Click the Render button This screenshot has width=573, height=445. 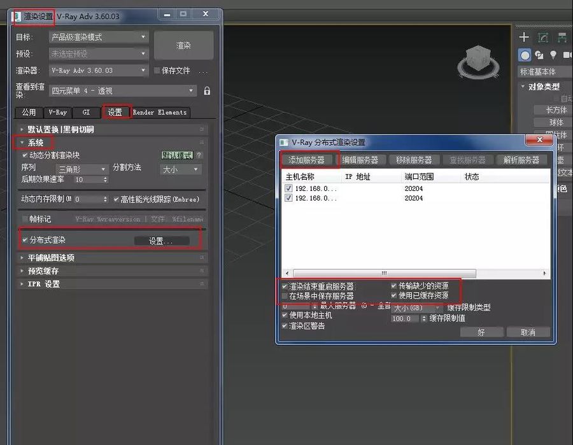click(x=183, y=45)
